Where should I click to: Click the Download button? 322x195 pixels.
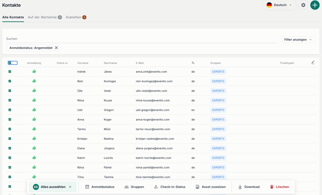(x=248, y=187)
